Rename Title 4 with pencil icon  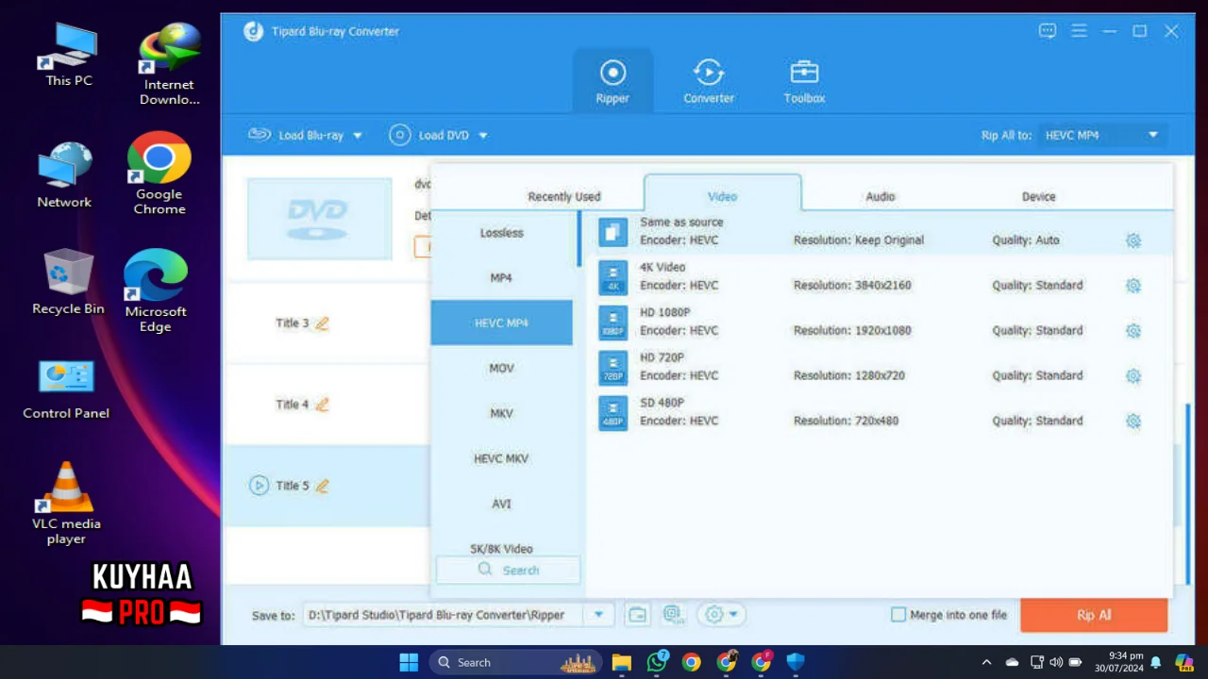click(x=322, y=405)
